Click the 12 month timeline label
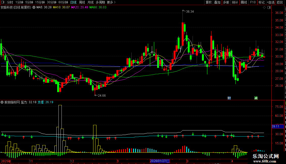This screenshot has width=286, height=164. tap(72, 161)
